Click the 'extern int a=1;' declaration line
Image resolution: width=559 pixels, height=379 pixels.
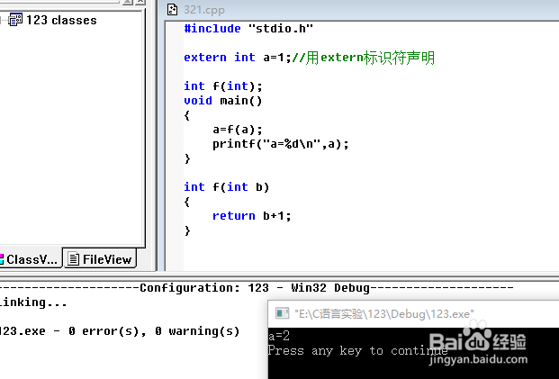238,58
